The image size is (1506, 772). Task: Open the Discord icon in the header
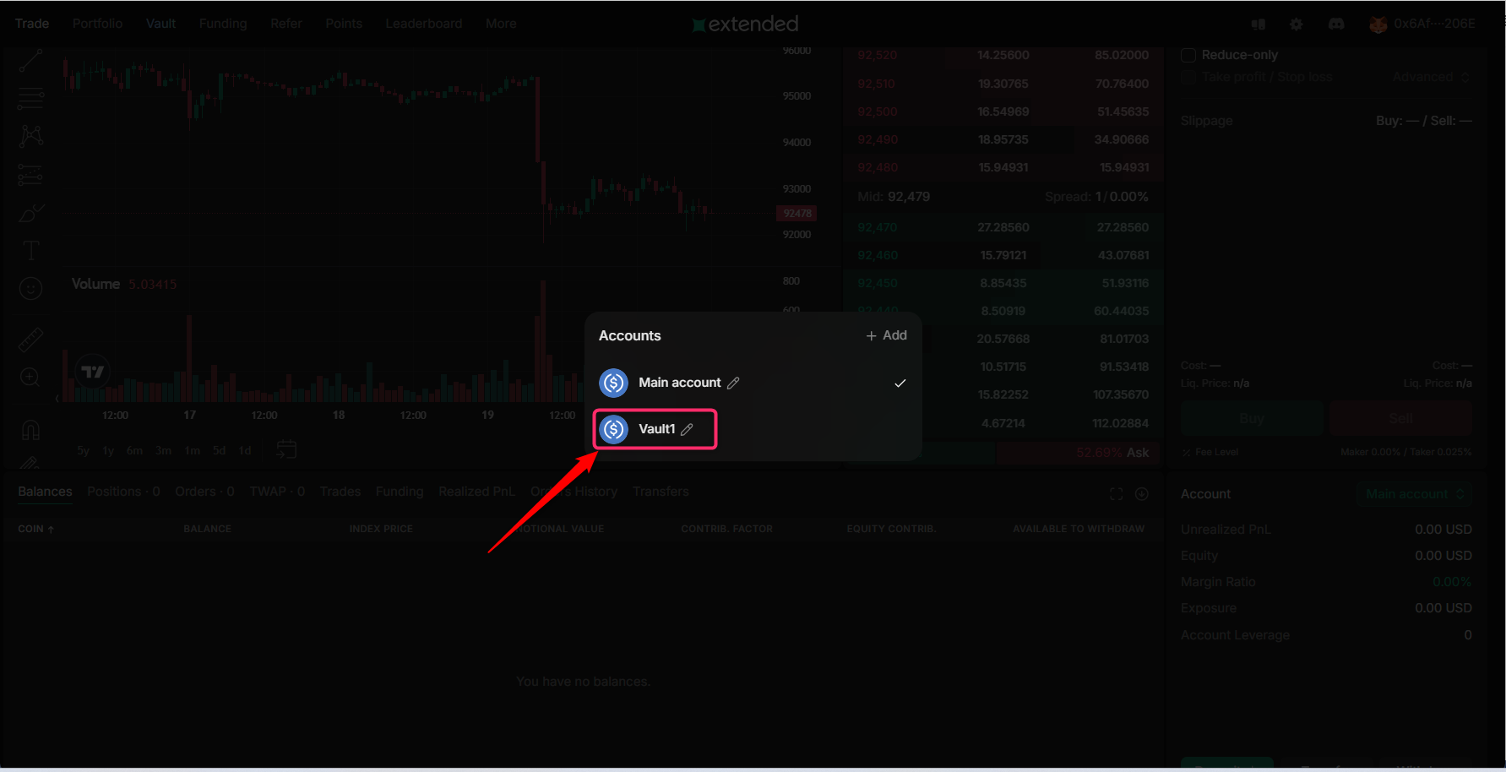click(x=1336, y=24)
